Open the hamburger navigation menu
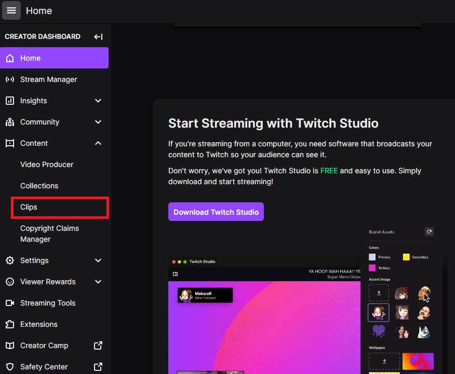Viewport: 455px width, 374px height. [x=11, y=10]
